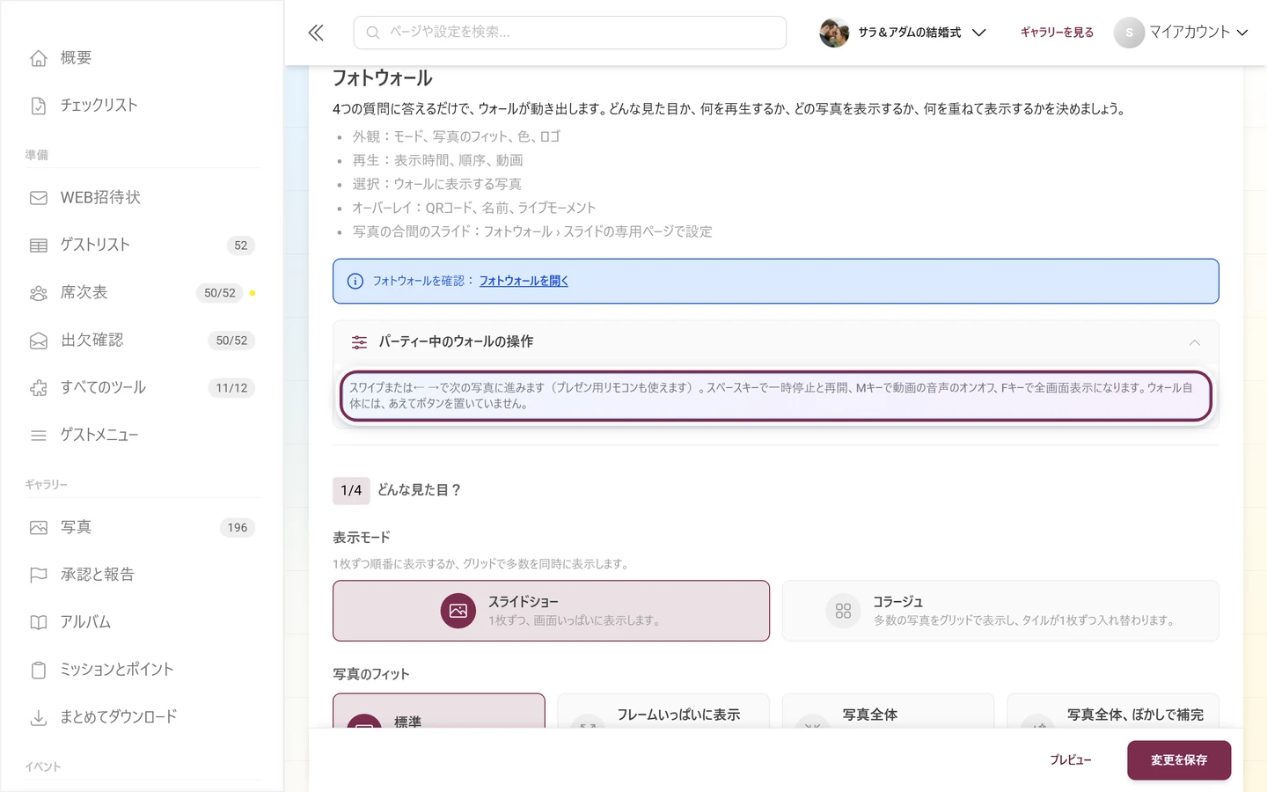1267x792 pixels.
Task: Navigate to 席次表
Action: tap(142, 293)
